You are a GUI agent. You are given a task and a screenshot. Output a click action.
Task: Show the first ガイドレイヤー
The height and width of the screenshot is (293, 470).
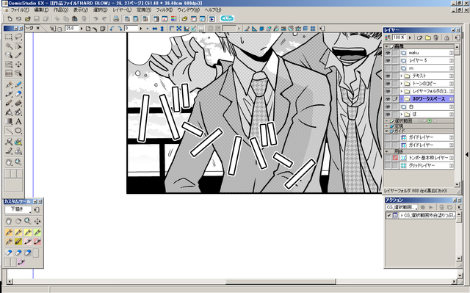(x=388, y=137)
